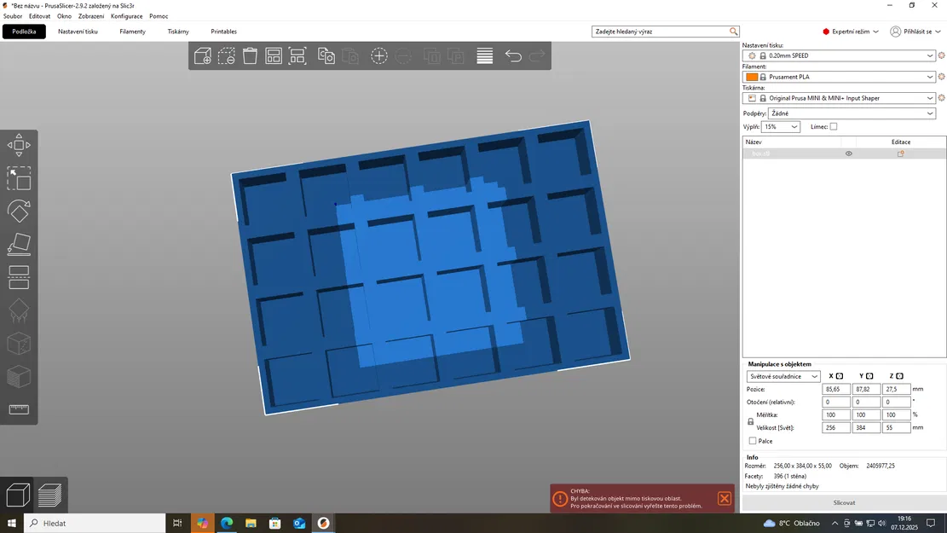The height and width of the screenshot is (533, 947).
Task: Click the Windows Start button
Action: click(x=11, y=524)
